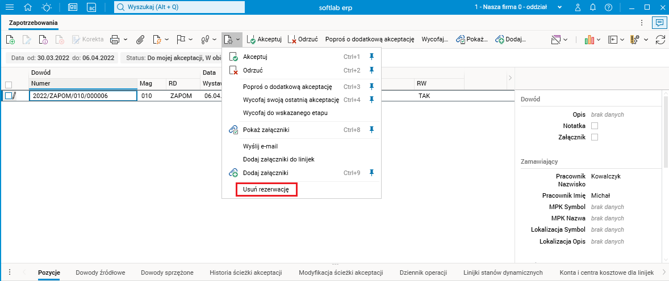Click the toolbar Odrzuć button
The width and height of the screenshot is (669, 281).
pos(303,39)
